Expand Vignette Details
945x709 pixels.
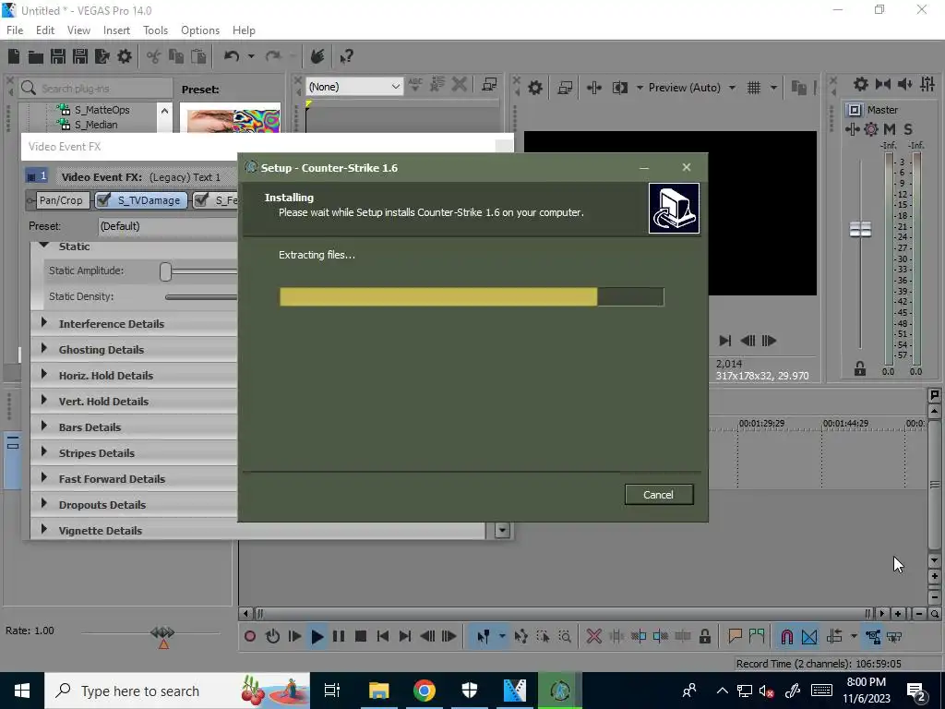click(44, 529)
